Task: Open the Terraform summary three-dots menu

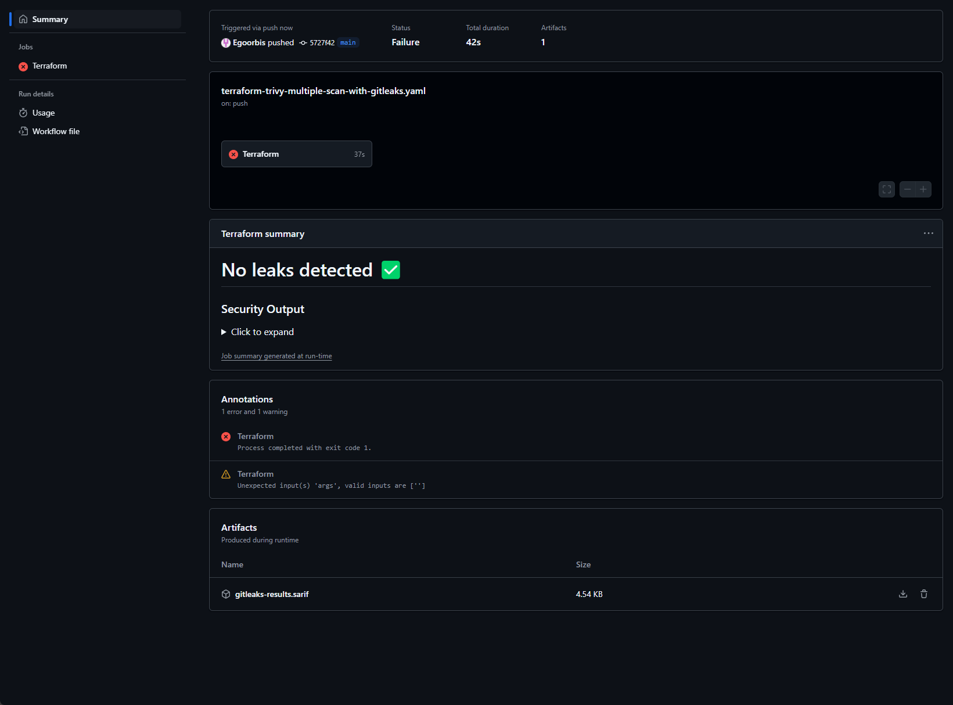Action: click(x=929, y=233)
